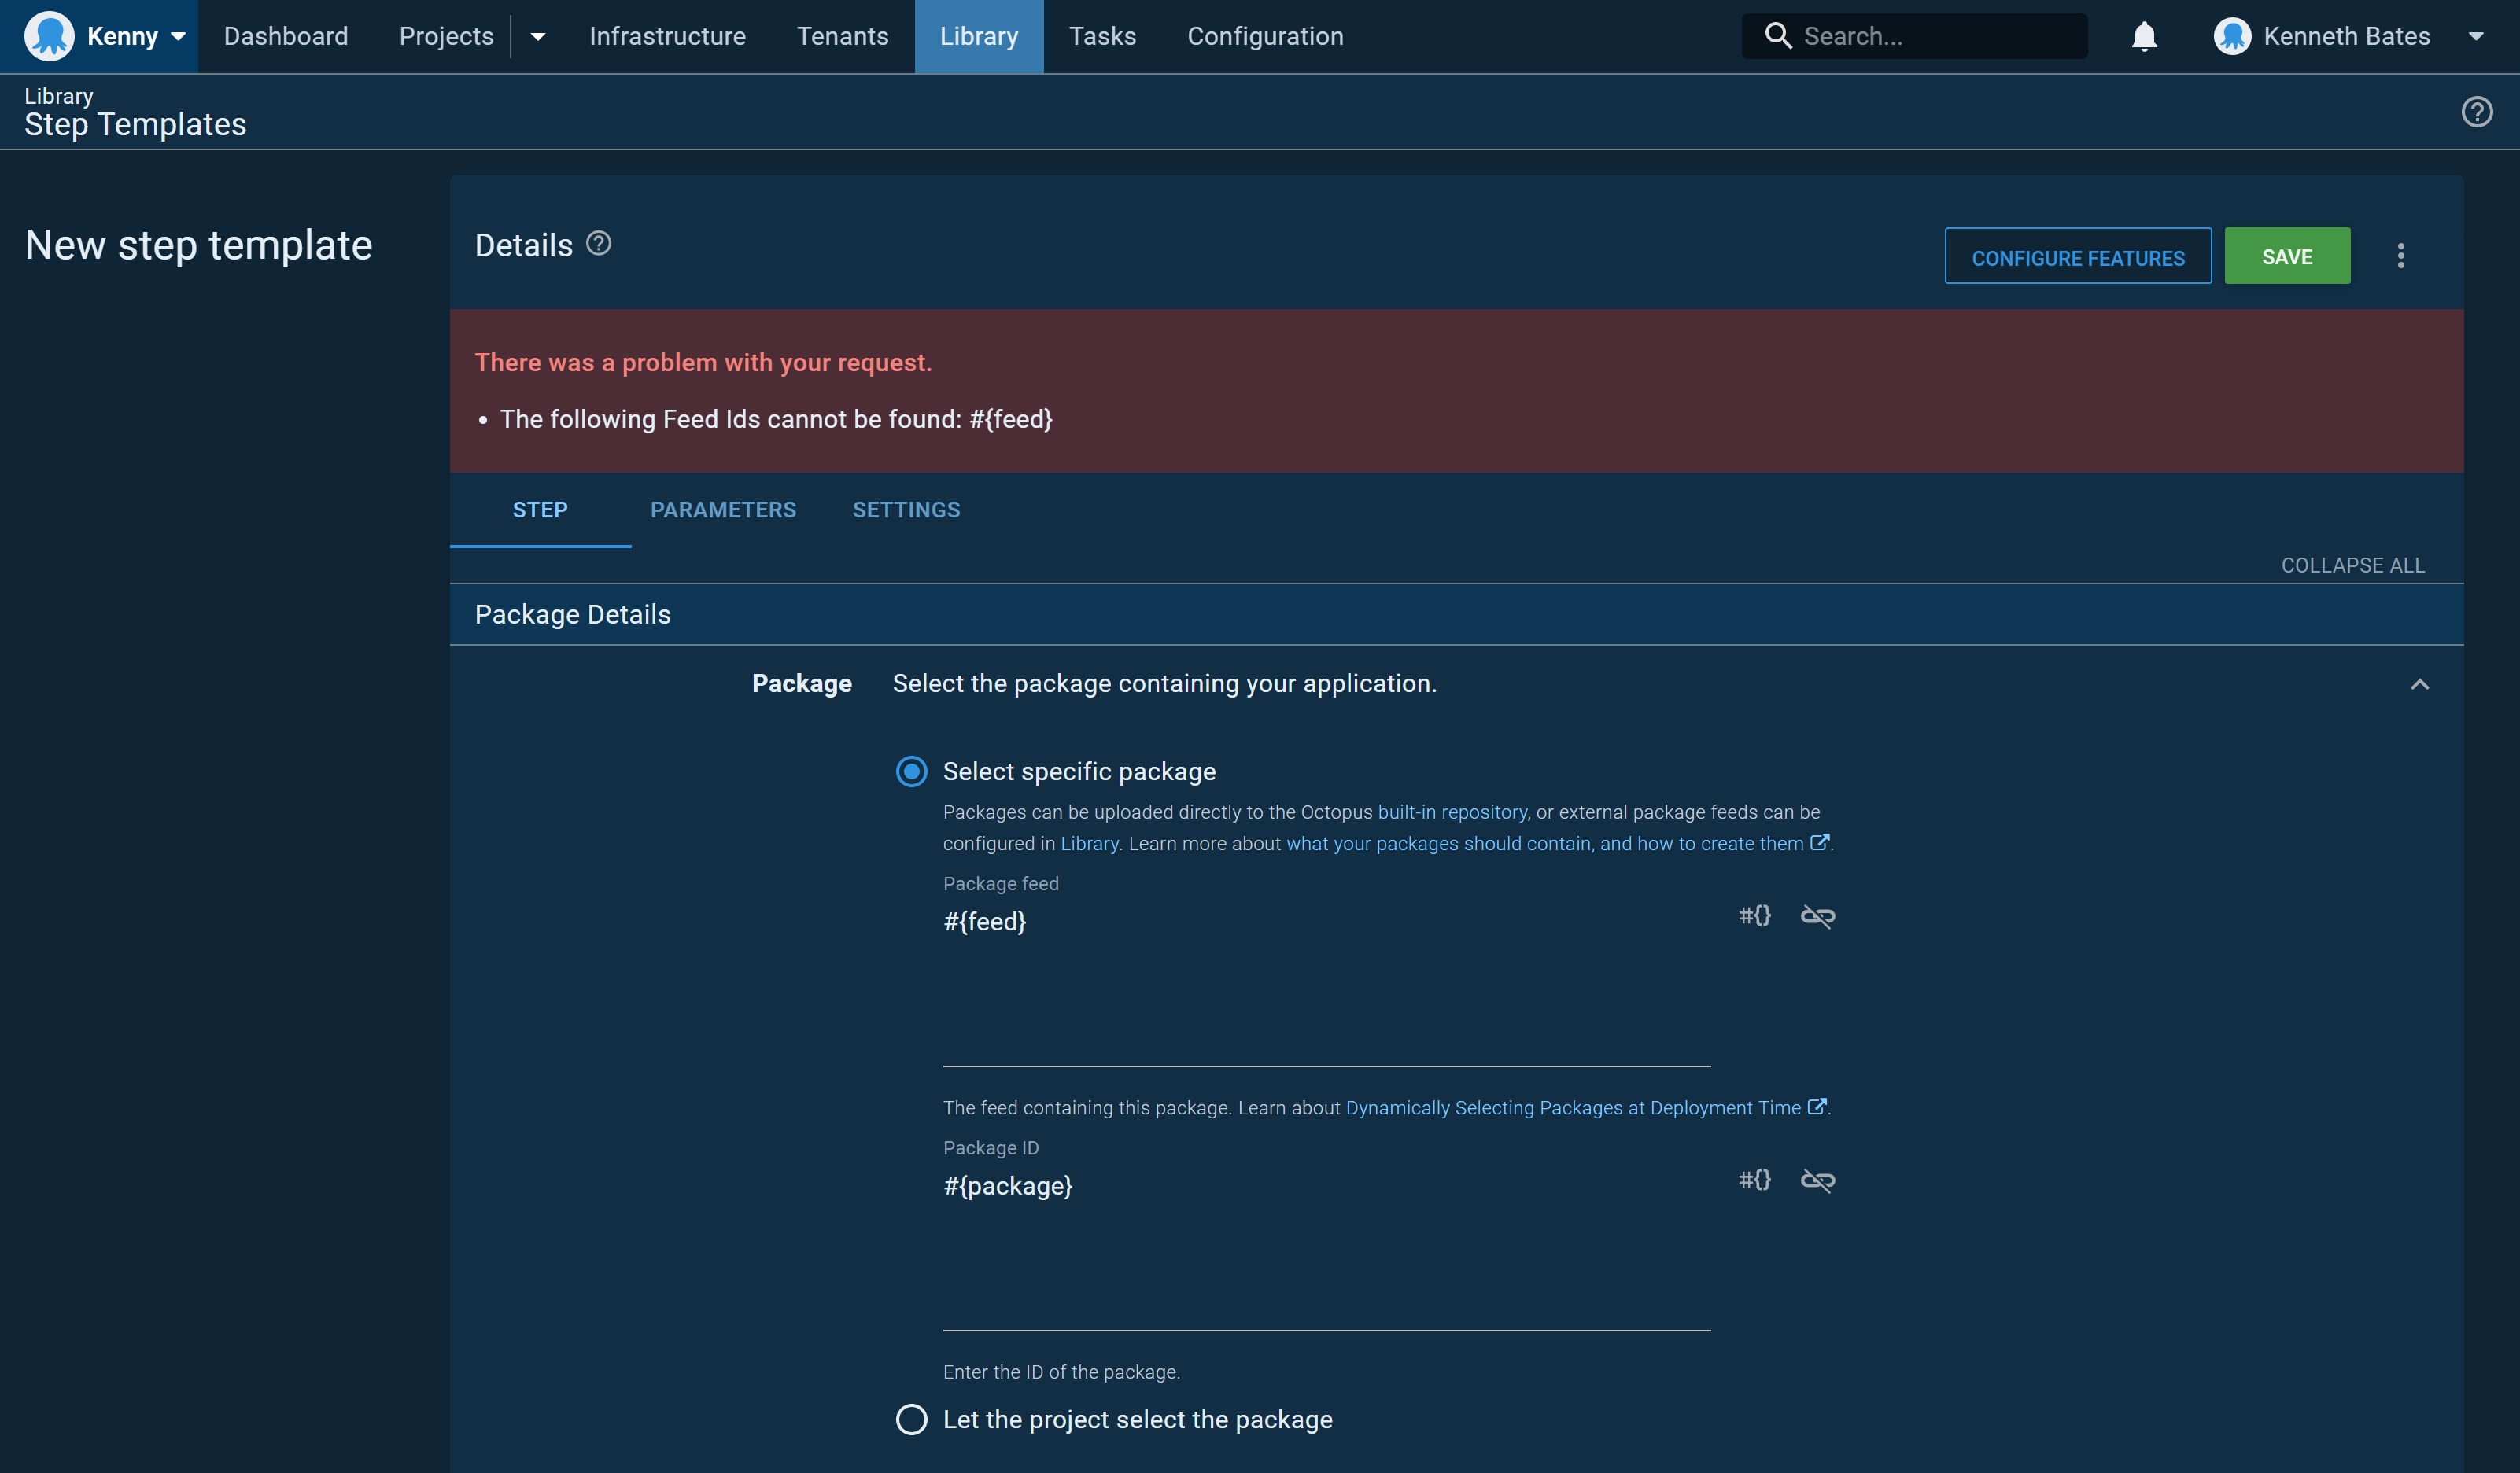Open the insert variable icon beside Package feed
2520x1473 pixels.
[1755, 915]
